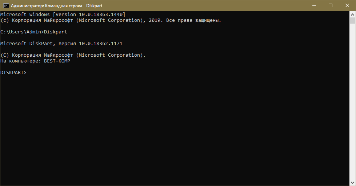Minimize the Diskpart command prompt window
Viewport: 356px width, 186px height.
coord(313,6)
